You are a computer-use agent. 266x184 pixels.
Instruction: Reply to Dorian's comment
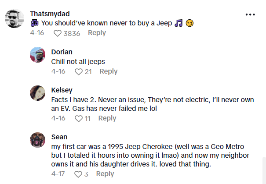pos(108,71)
